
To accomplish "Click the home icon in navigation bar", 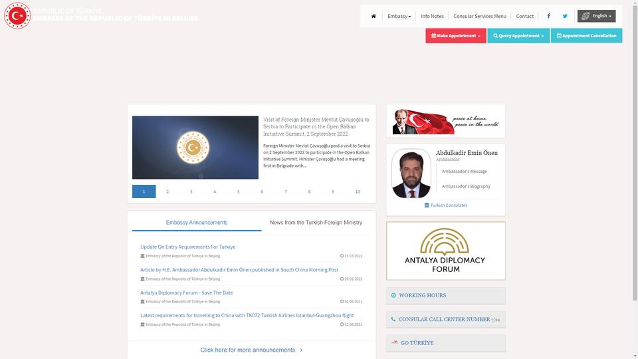I will pos(373,16).
